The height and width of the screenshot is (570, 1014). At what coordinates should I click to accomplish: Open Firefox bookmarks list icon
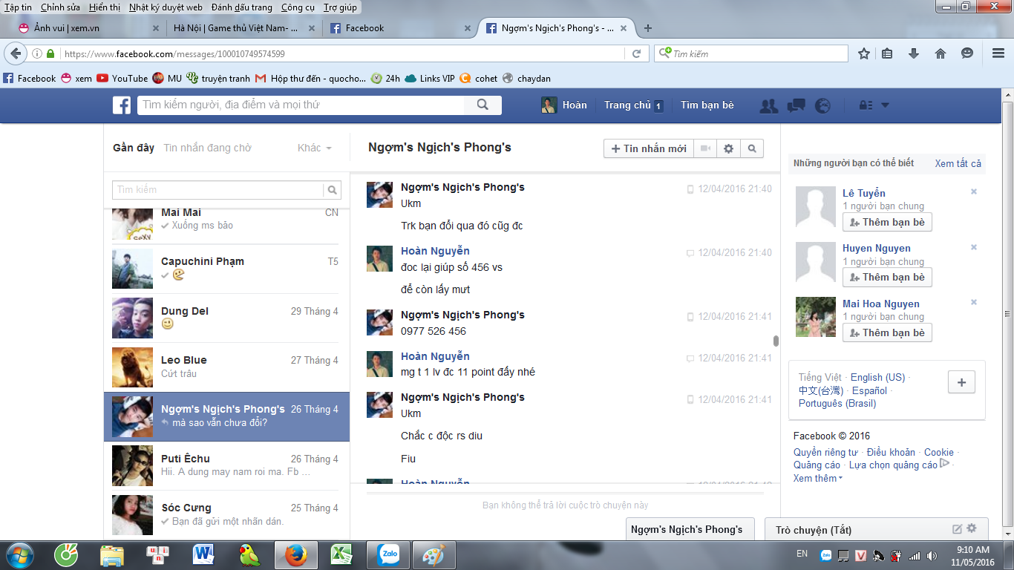click(887, 53)
